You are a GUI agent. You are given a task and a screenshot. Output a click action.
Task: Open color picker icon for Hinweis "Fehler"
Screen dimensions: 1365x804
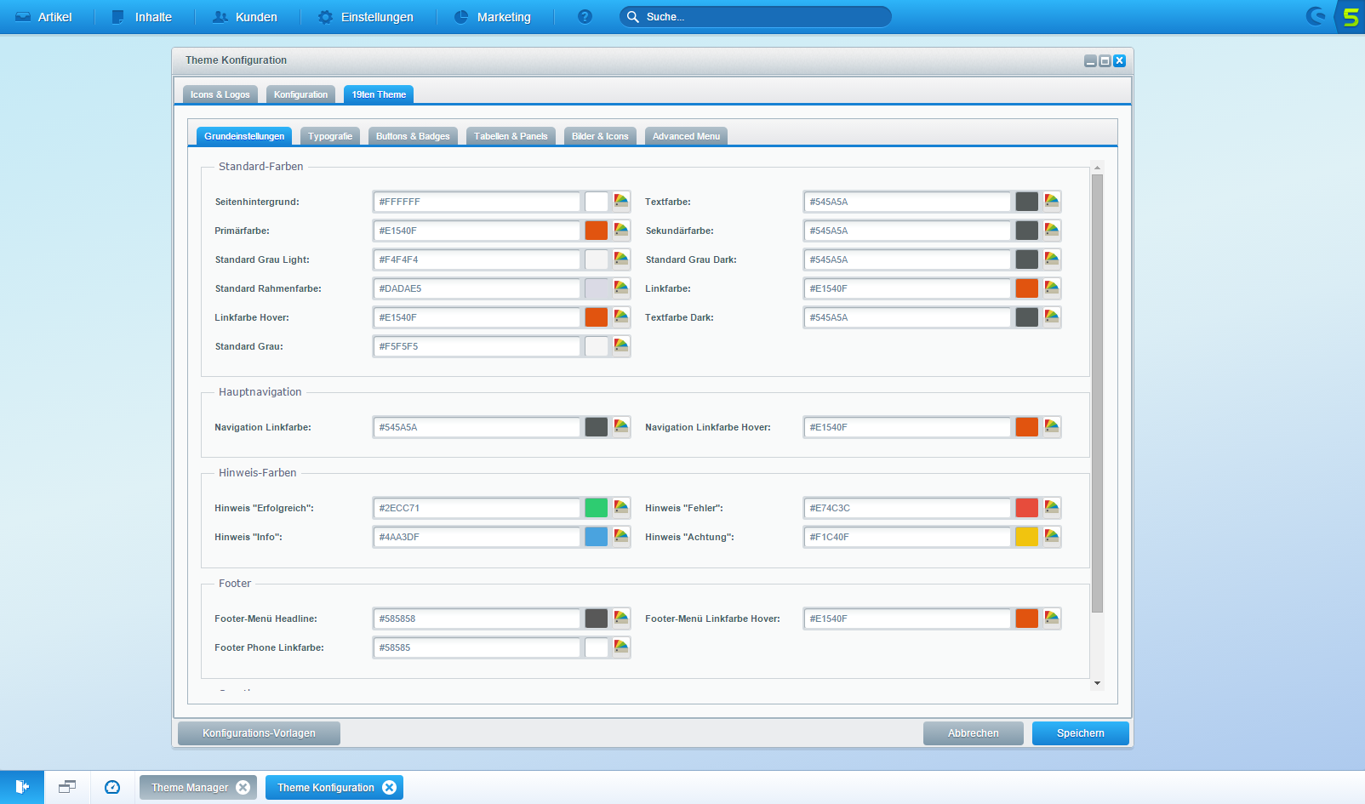pos(1052,508)
